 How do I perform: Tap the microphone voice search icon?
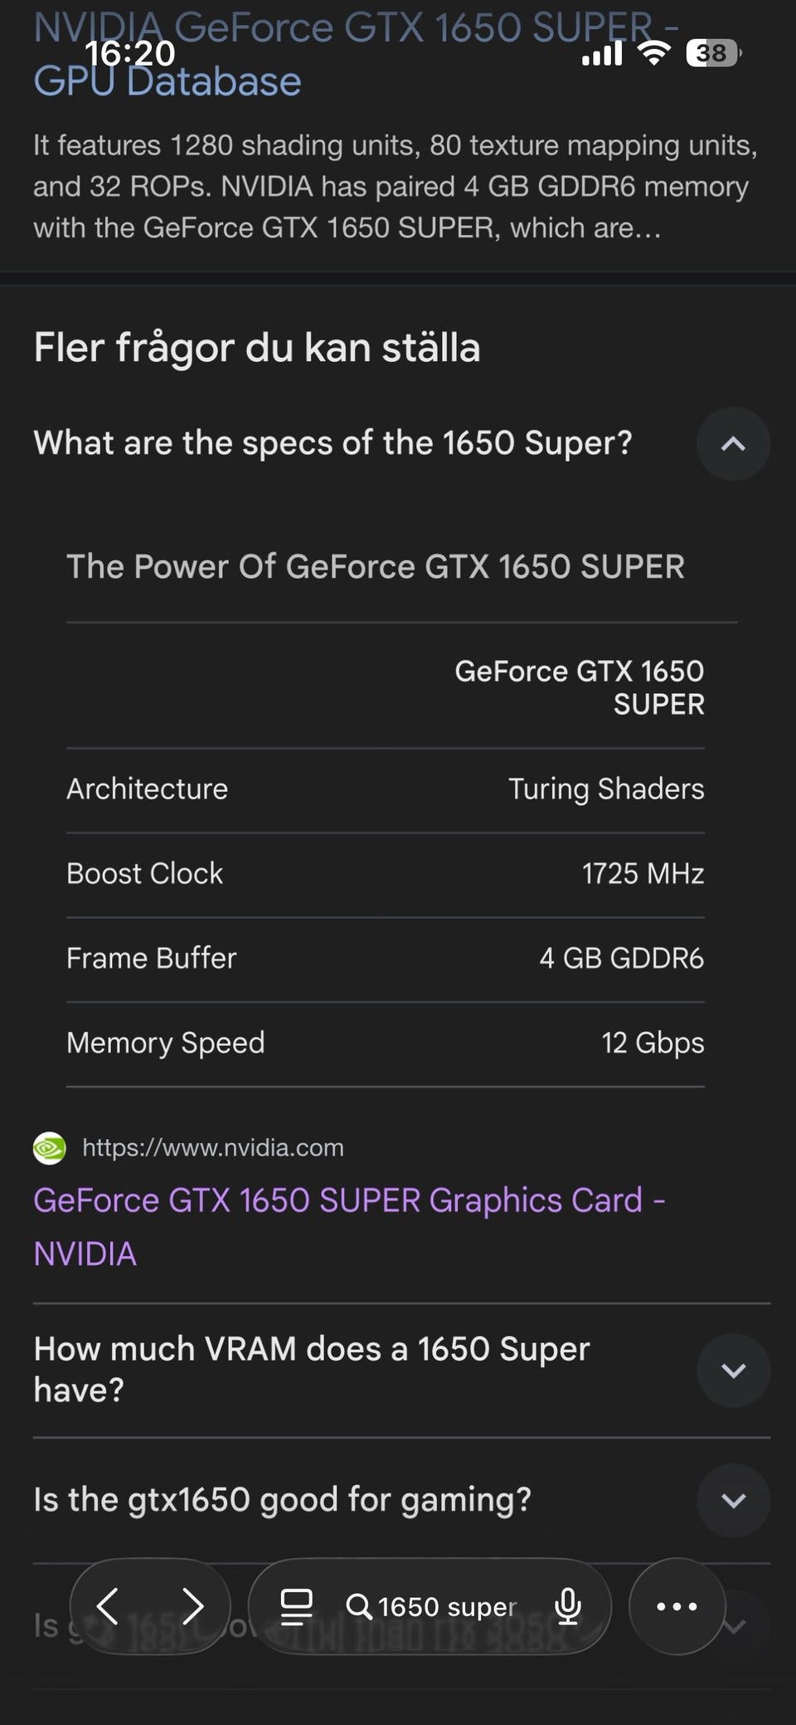(x=568, y=1606)
